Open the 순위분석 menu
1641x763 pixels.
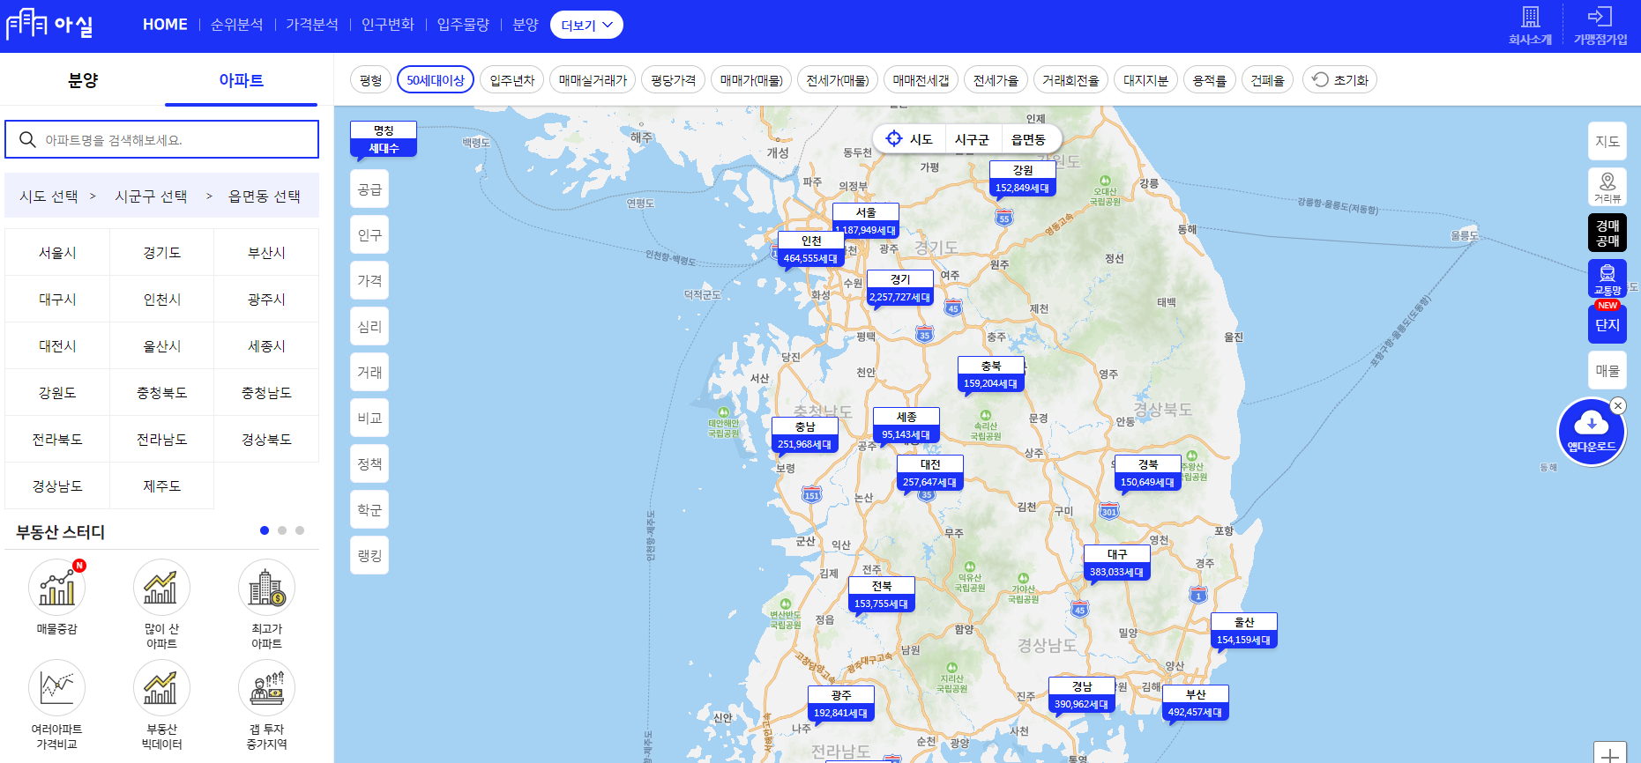[x=237, y=25]
